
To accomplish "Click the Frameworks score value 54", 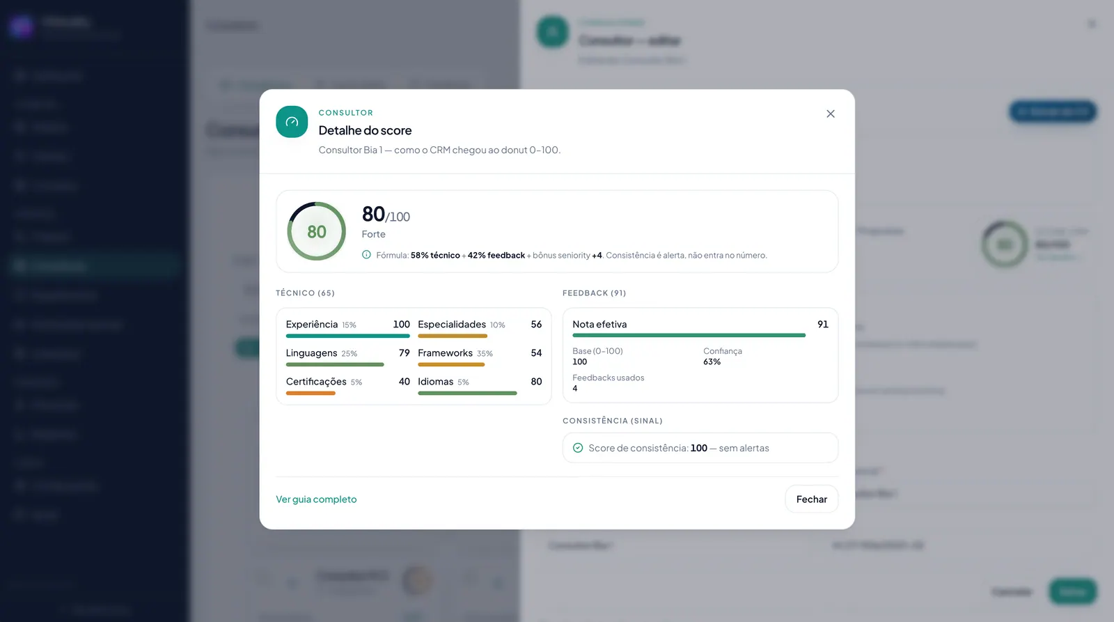I will pyautogui.click(x=536, y=353).
